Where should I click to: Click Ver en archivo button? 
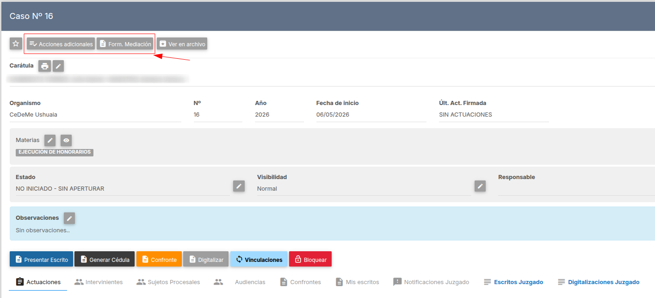pyautogui.click(x=182, y=44)
